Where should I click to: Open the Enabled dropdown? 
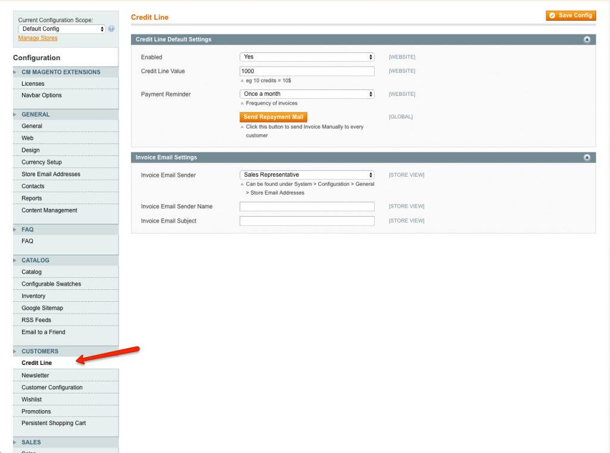click(x=307, y=57)
